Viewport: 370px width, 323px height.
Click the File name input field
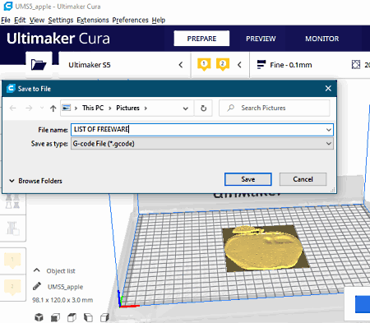point(202,130)
